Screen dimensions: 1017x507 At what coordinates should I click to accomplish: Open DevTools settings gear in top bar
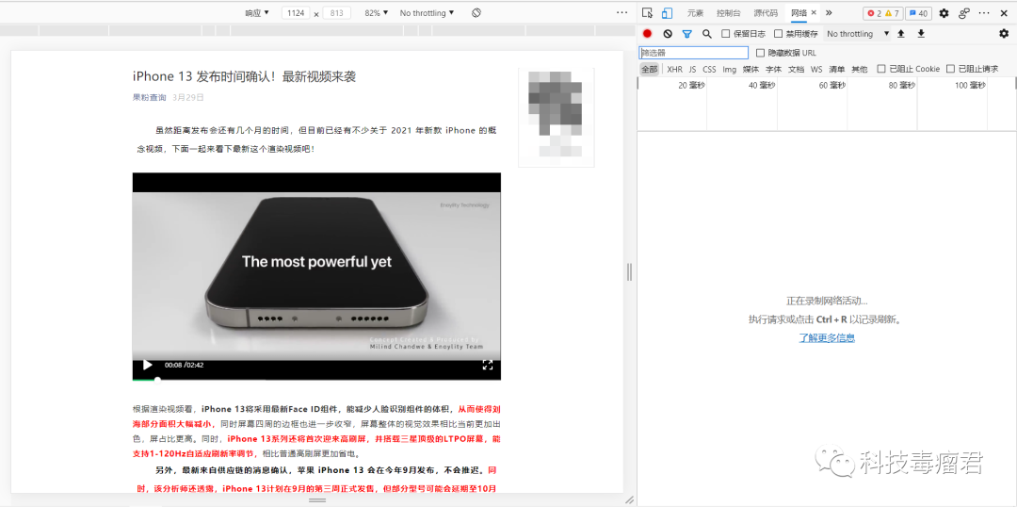944,13
